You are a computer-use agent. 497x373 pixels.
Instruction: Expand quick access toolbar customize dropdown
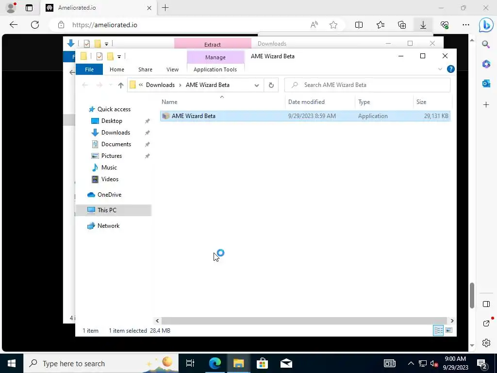pyautogui.click(x=119, y=57)
